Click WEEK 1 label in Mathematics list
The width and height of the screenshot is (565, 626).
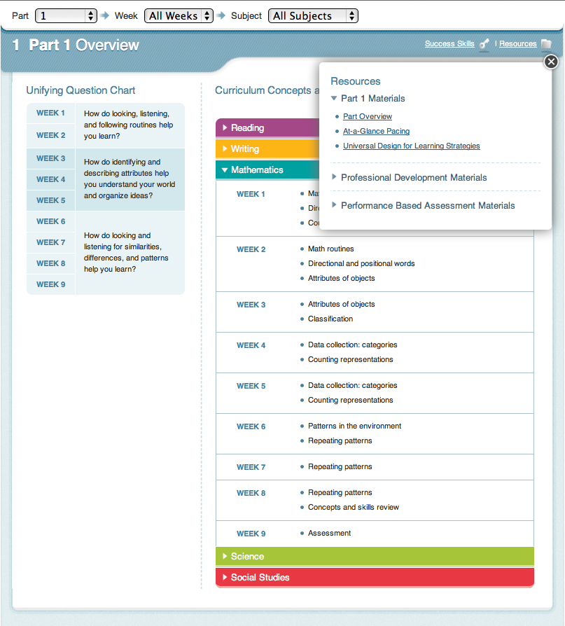coord(251,194)
